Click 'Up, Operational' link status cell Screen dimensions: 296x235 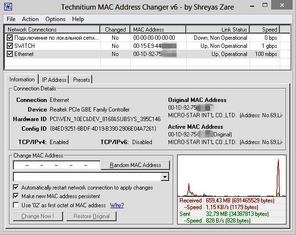point(229,54)
